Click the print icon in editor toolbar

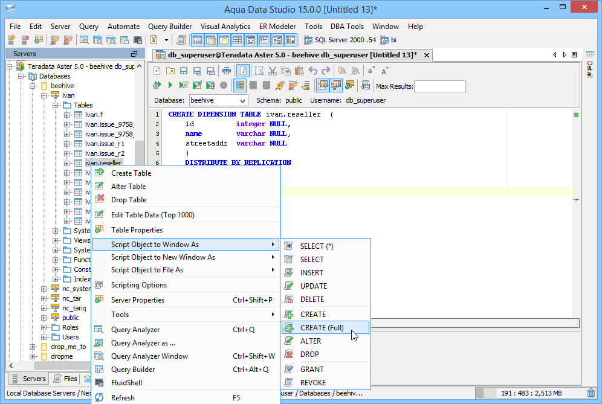coord(227,71)
